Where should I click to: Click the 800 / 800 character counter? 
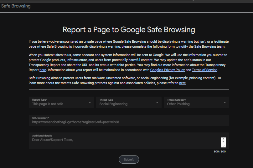[x=220, y=151]
